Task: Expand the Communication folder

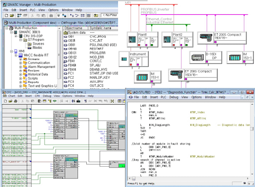Action: coord(20,63)
